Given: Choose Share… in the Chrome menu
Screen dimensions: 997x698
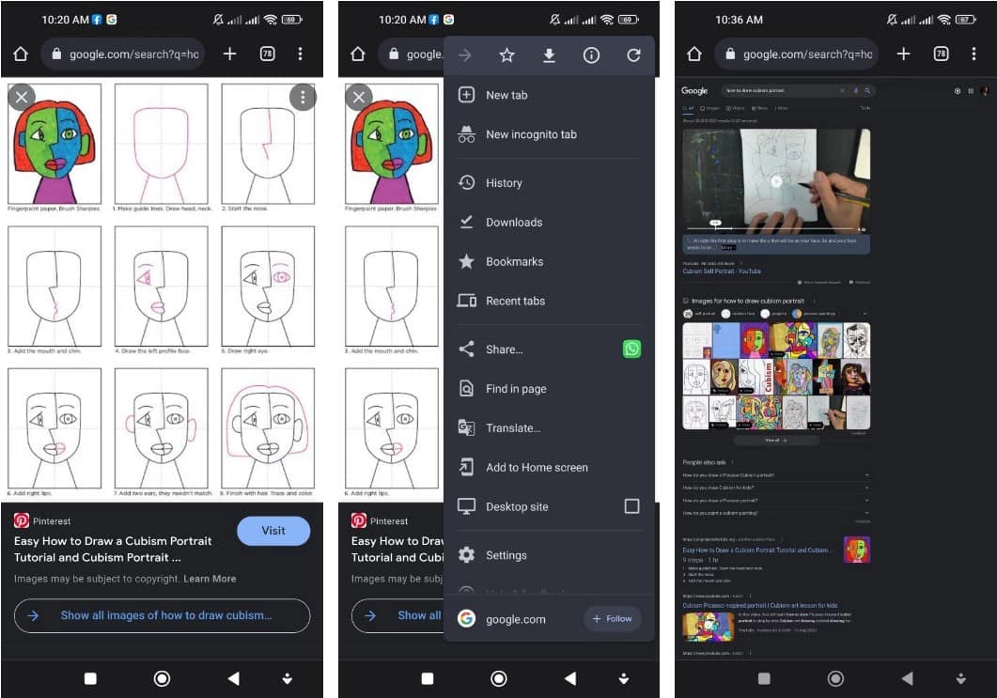Looking at the screenshot, I should click(x=531, y=349).
